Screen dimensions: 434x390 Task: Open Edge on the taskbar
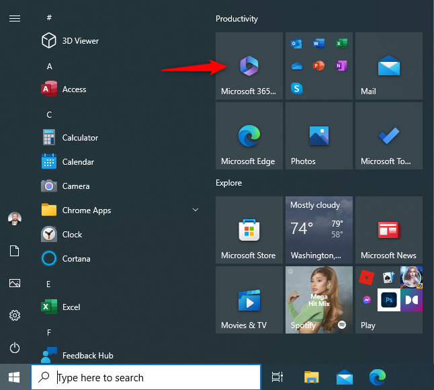click(x=378, y=377)
